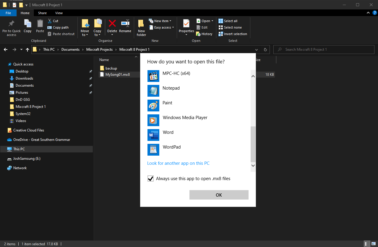Open the New item dropdown menu
Image resolution: width=378 pixels, height=247 pixels.
pyautogui.click(x=160, y=21)
